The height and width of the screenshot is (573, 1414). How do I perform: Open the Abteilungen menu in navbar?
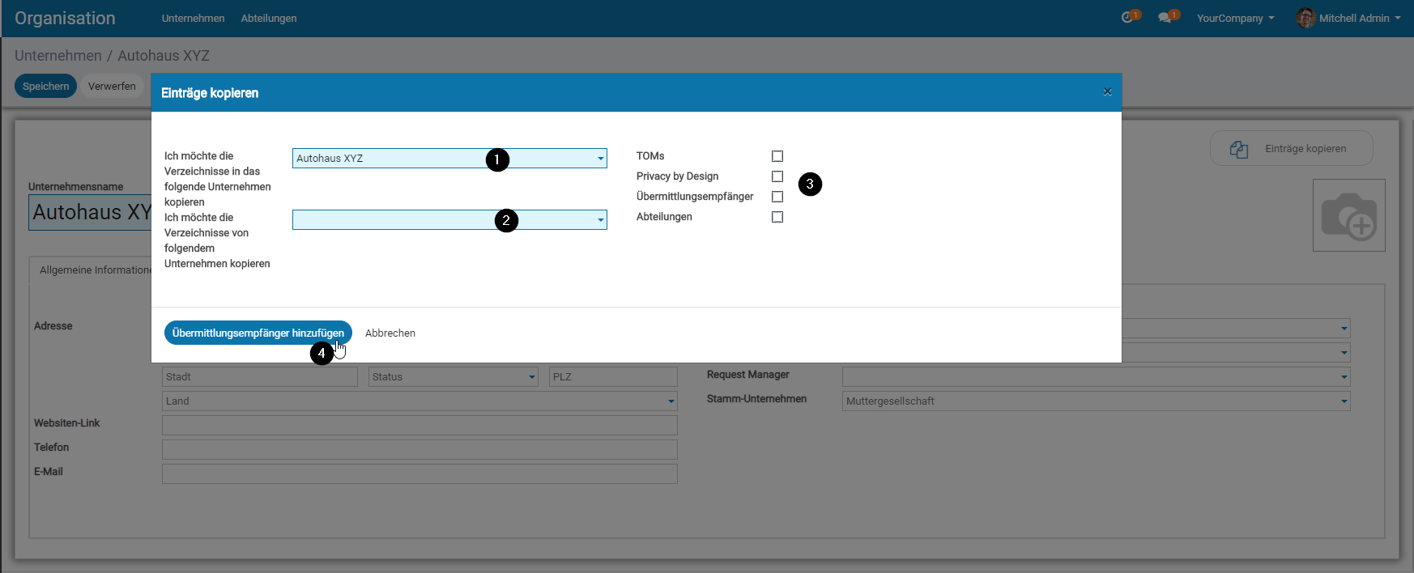tap(269, 18)
